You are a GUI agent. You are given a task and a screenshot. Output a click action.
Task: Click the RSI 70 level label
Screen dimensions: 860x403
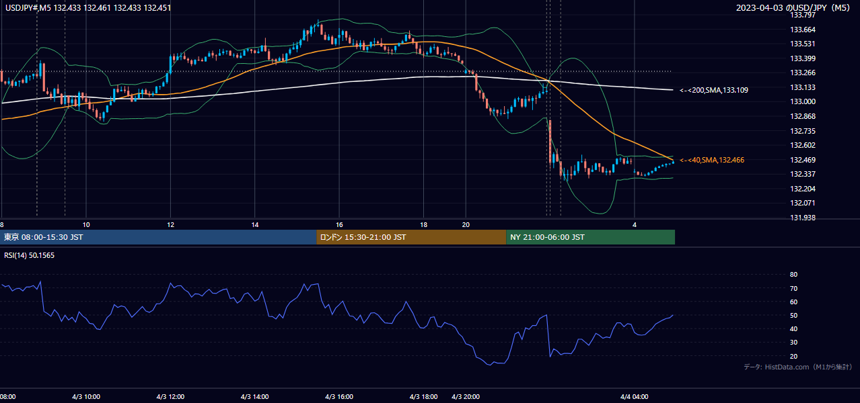point(793,288)
